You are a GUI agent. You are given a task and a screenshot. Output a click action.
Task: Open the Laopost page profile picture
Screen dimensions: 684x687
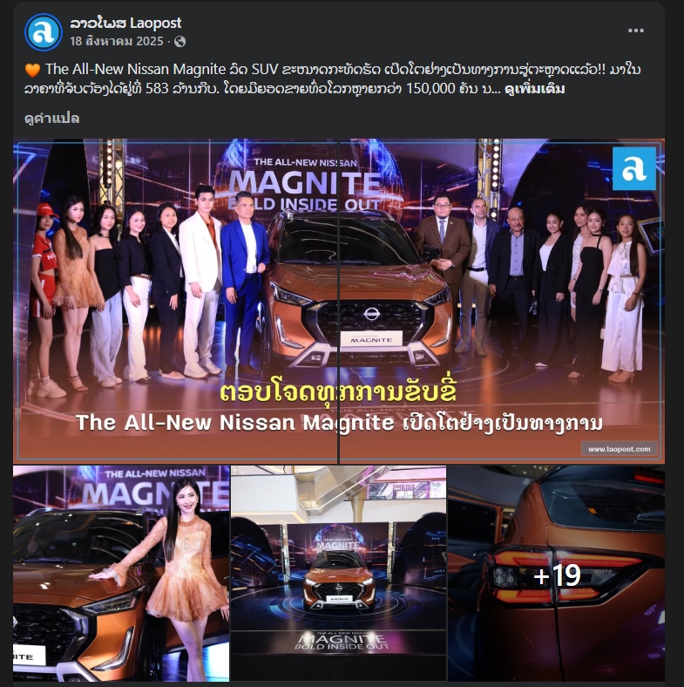click(43, 32)
